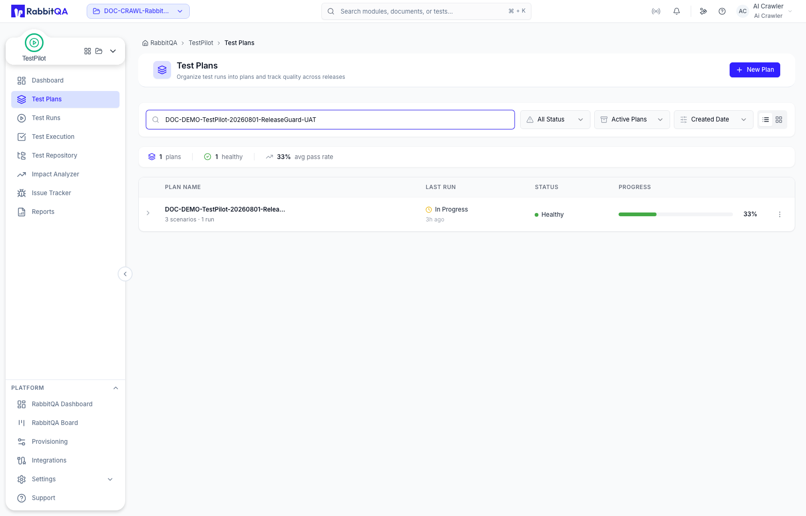The image size is (806, 516).
Task: Click the Test Plans breadcrumb text
Action: pos(239,43)
